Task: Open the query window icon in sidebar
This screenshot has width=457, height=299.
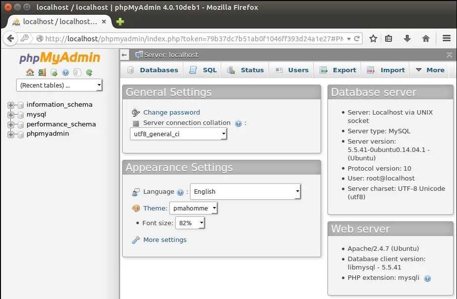Action: click(x=54, y=72)
